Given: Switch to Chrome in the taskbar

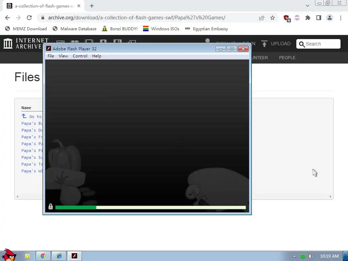Looking at the screenshot, I should (x=43, y=256).
